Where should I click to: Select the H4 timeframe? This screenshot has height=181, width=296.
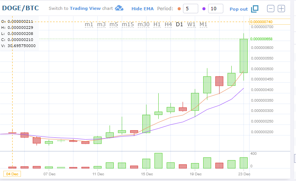click(168, 25)
